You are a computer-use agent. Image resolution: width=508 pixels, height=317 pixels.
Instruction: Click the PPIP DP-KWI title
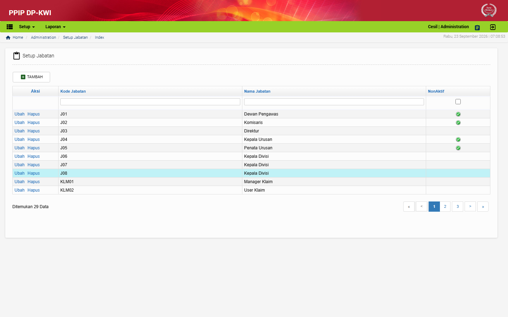pos(30,13)
